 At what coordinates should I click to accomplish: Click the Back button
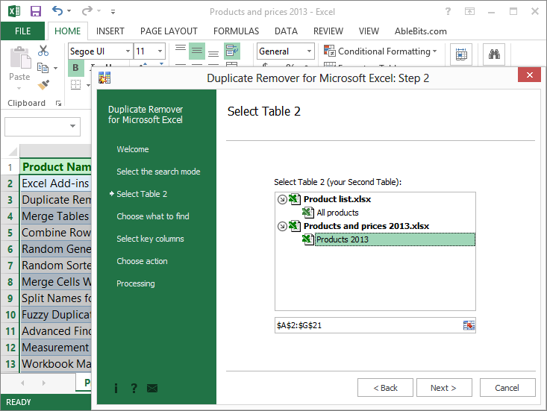(x=385, y=388)
